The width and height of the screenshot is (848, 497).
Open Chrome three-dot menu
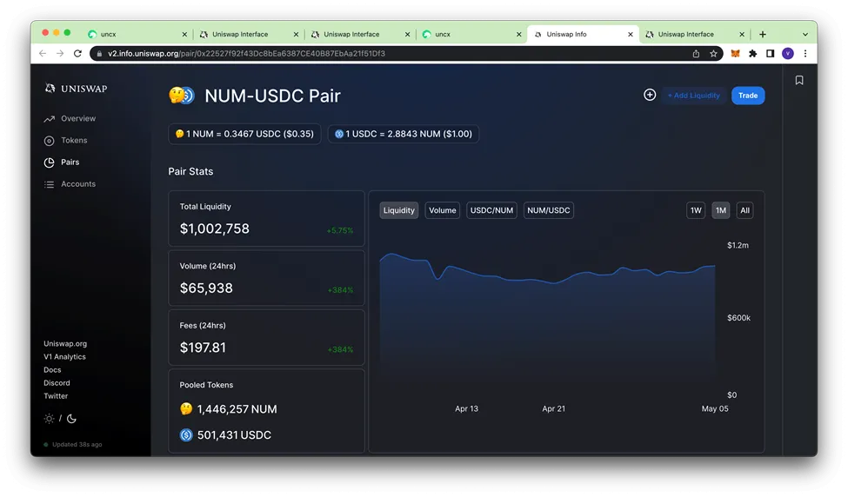pos(805,54)
